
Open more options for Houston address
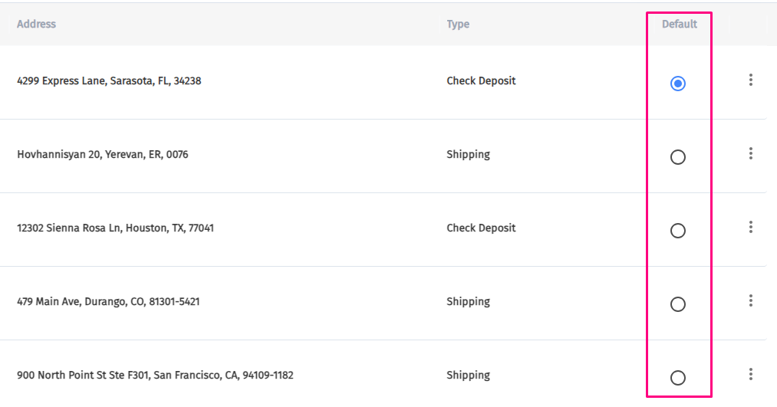(751, 228)
